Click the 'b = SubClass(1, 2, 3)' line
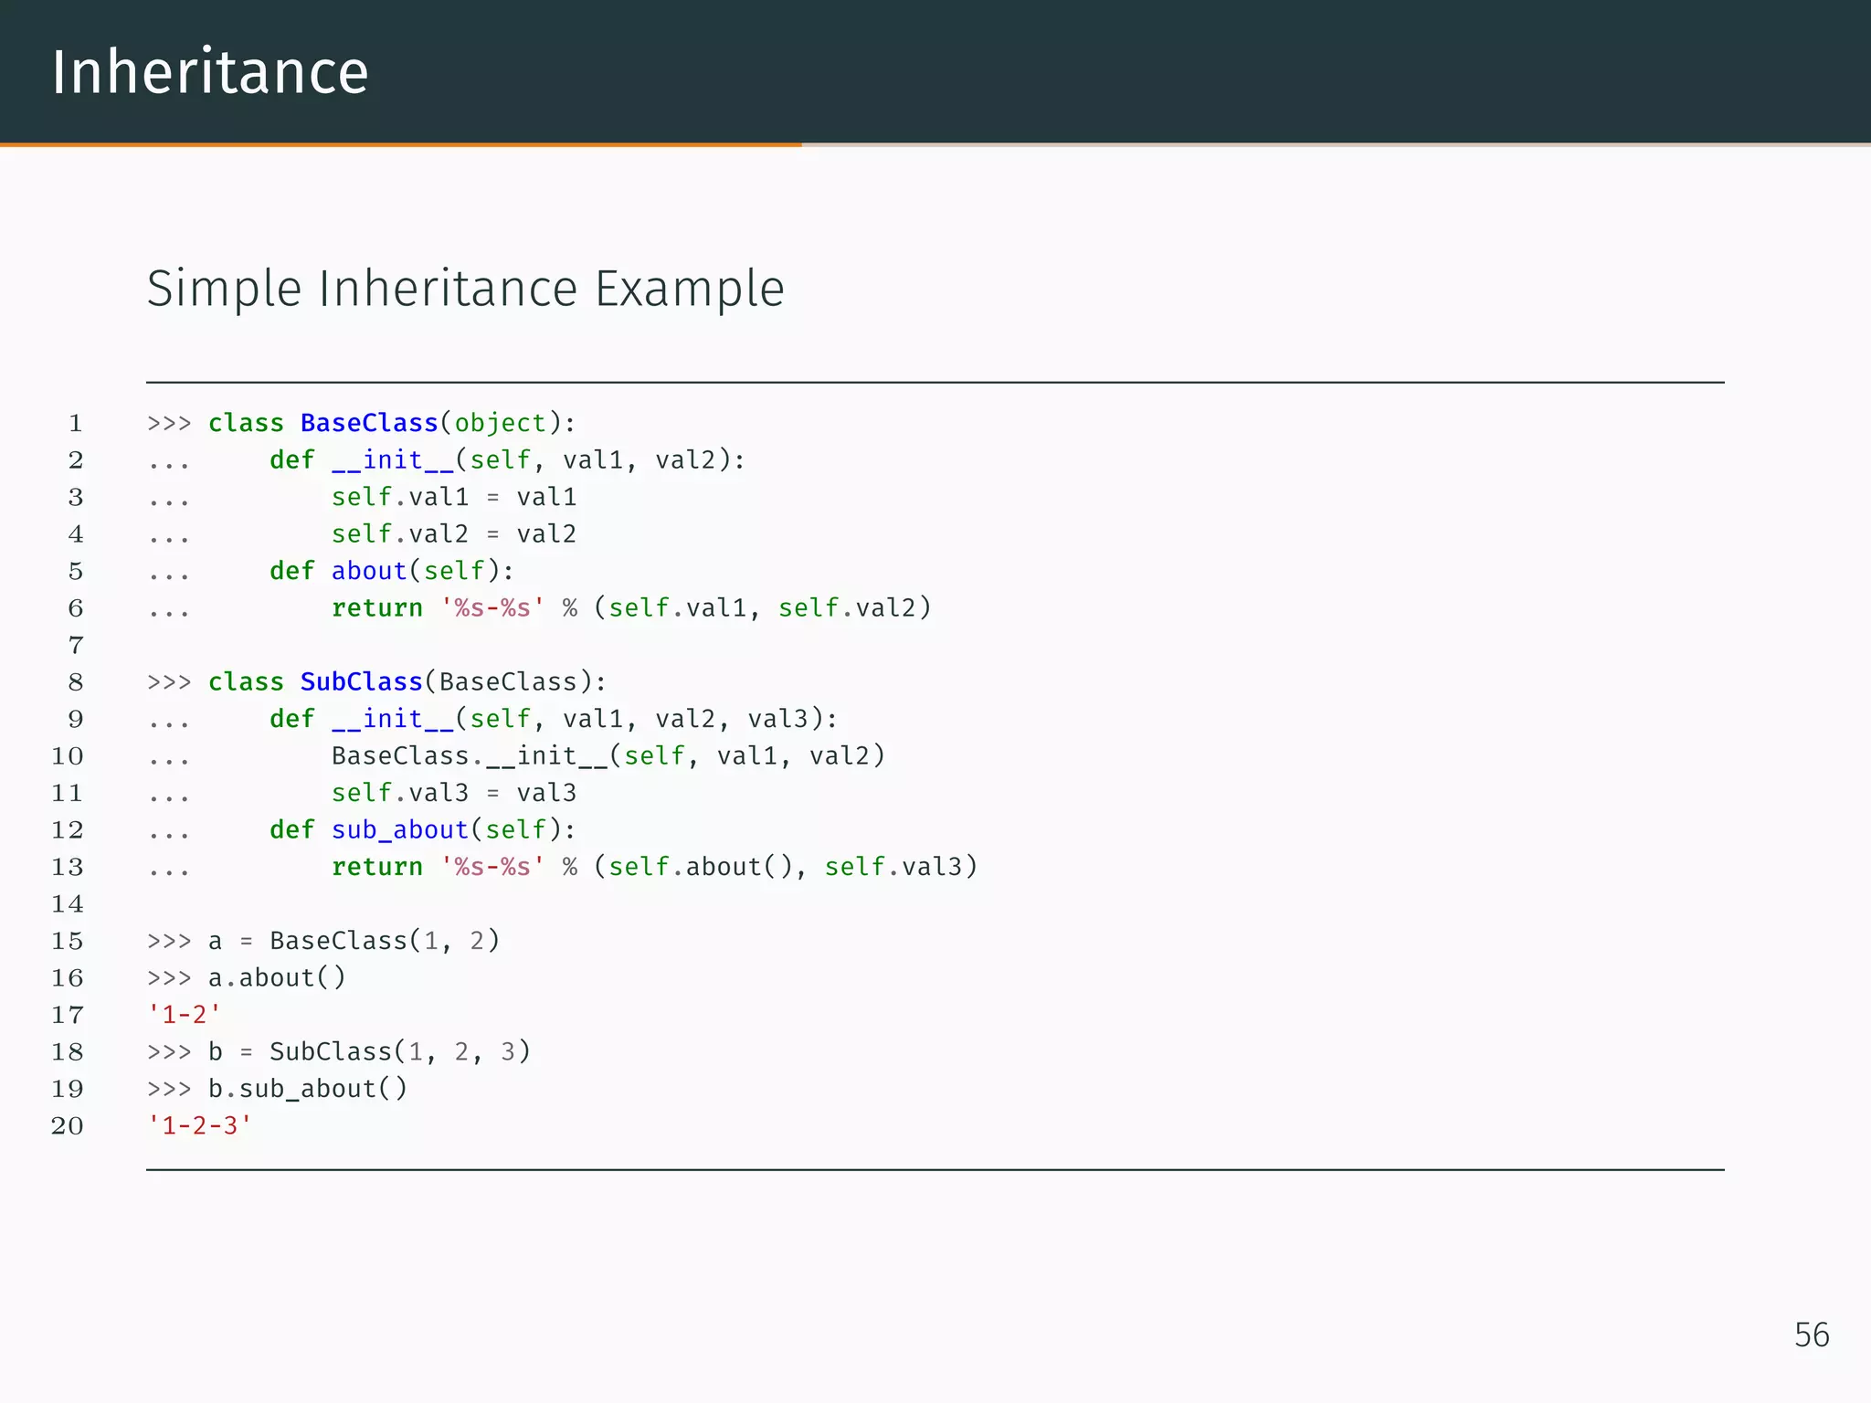The height and width of the screenshot is (1403, 1871). click(x=339, y=1052)
